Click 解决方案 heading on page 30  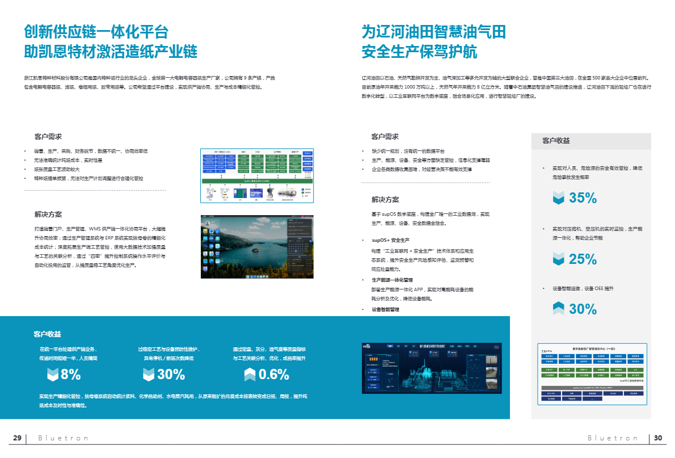tap(385, 199)
